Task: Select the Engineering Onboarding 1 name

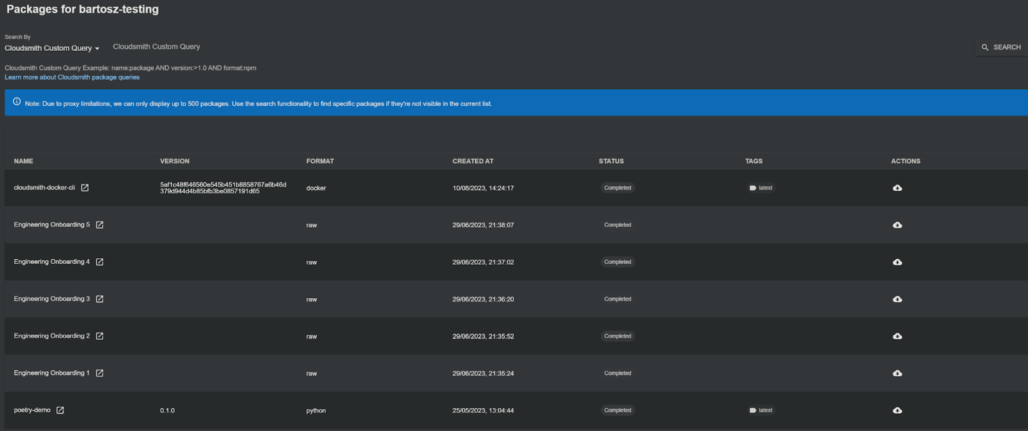Action: [x=52, y=373]
